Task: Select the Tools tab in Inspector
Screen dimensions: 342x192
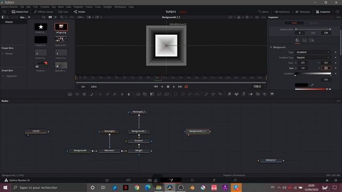Action: [x=294, y=22]
